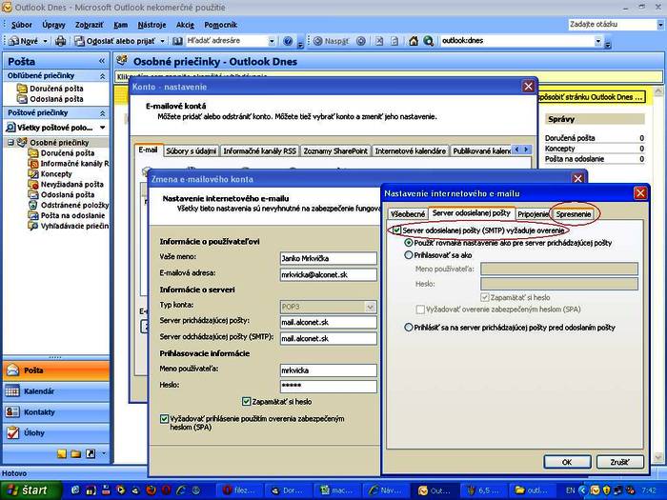Click OK in Nastavenie internetového e-mailu
The width and height of the screenshot is (667, 500).
[x=567, y=462]
